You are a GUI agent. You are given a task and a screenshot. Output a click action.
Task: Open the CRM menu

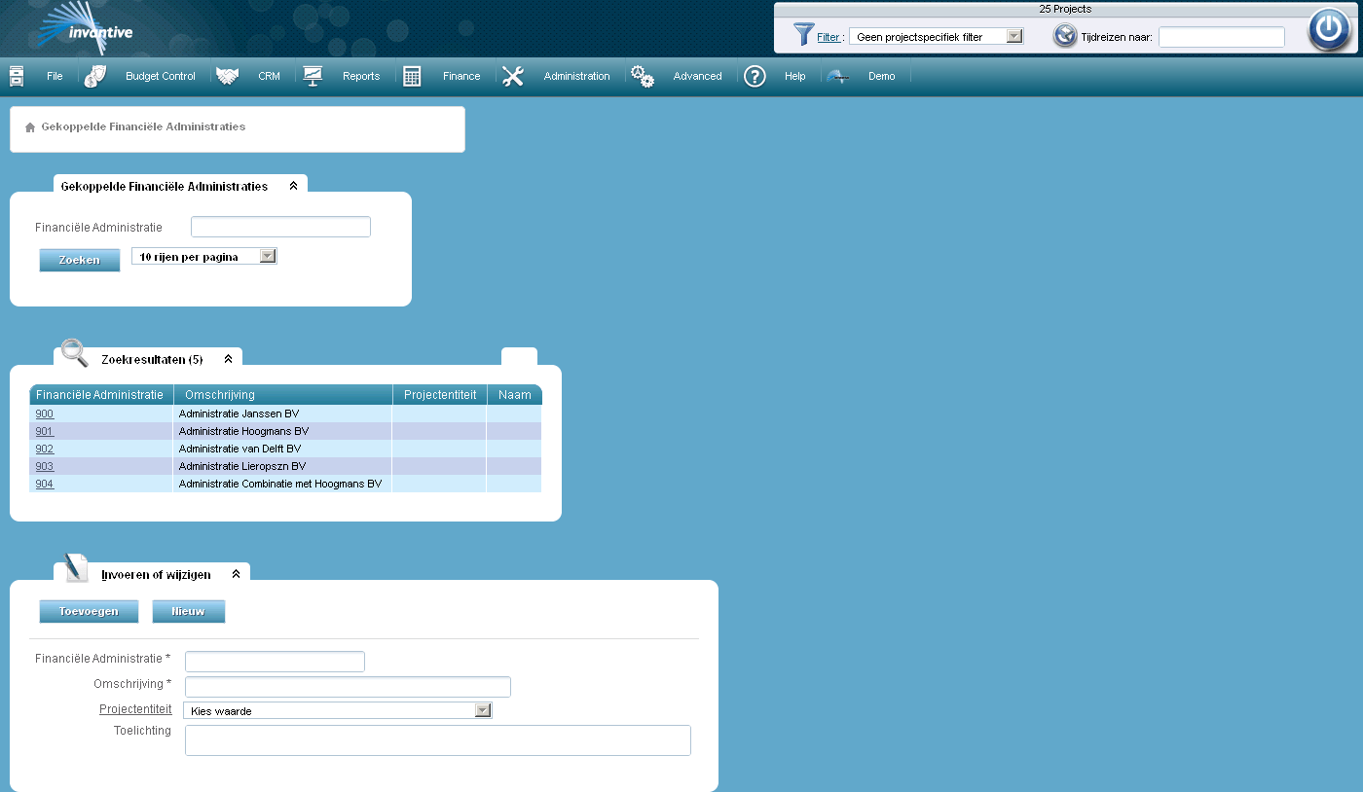pos(269,76)
